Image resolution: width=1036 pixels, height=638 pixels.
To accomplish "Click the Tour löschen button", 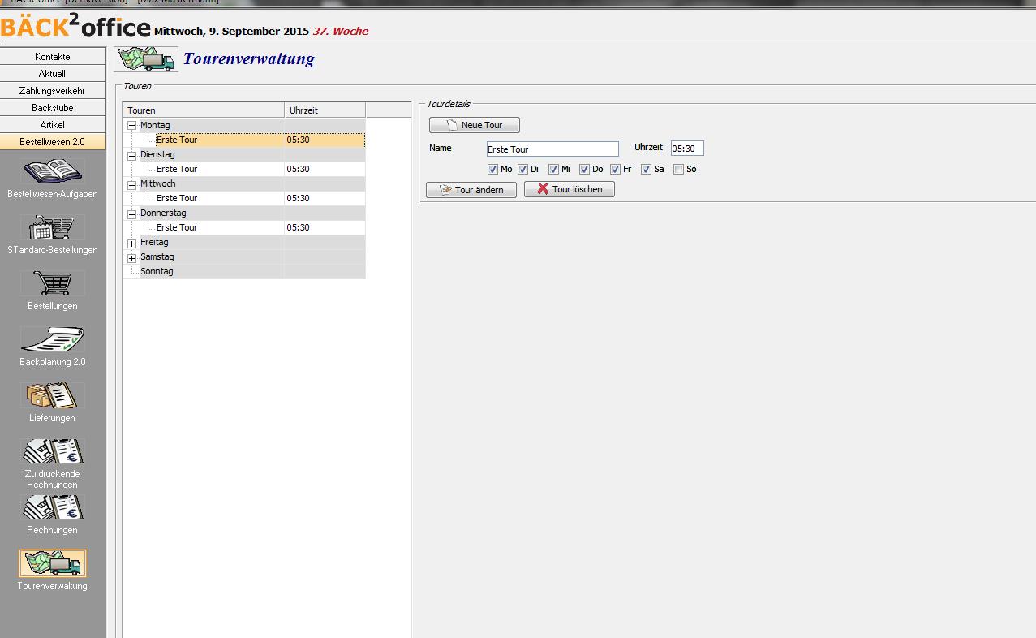I will (x=570, y=189).
